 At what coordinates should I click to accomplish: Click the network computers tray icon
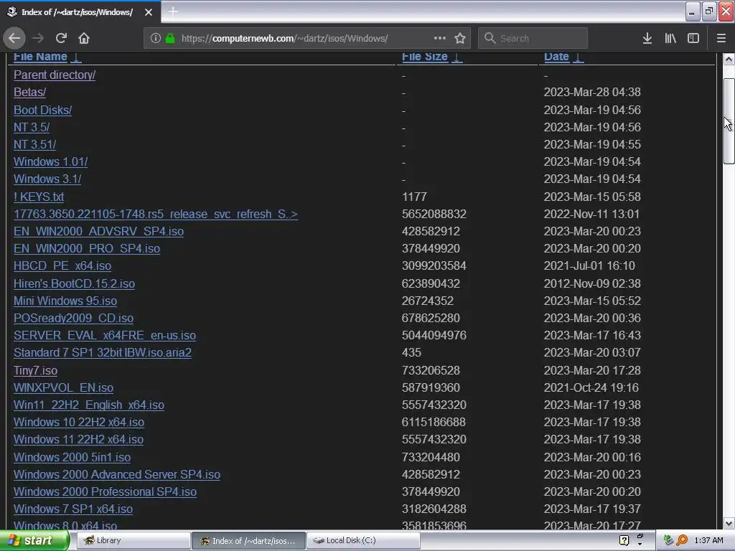coord(668,541)
